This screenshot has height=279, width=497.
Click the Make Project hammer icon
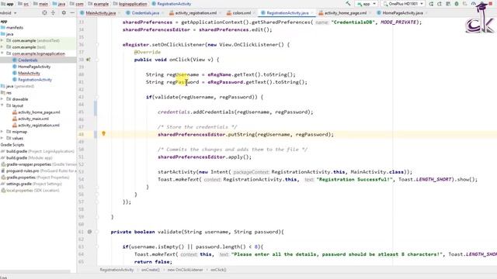348,3
